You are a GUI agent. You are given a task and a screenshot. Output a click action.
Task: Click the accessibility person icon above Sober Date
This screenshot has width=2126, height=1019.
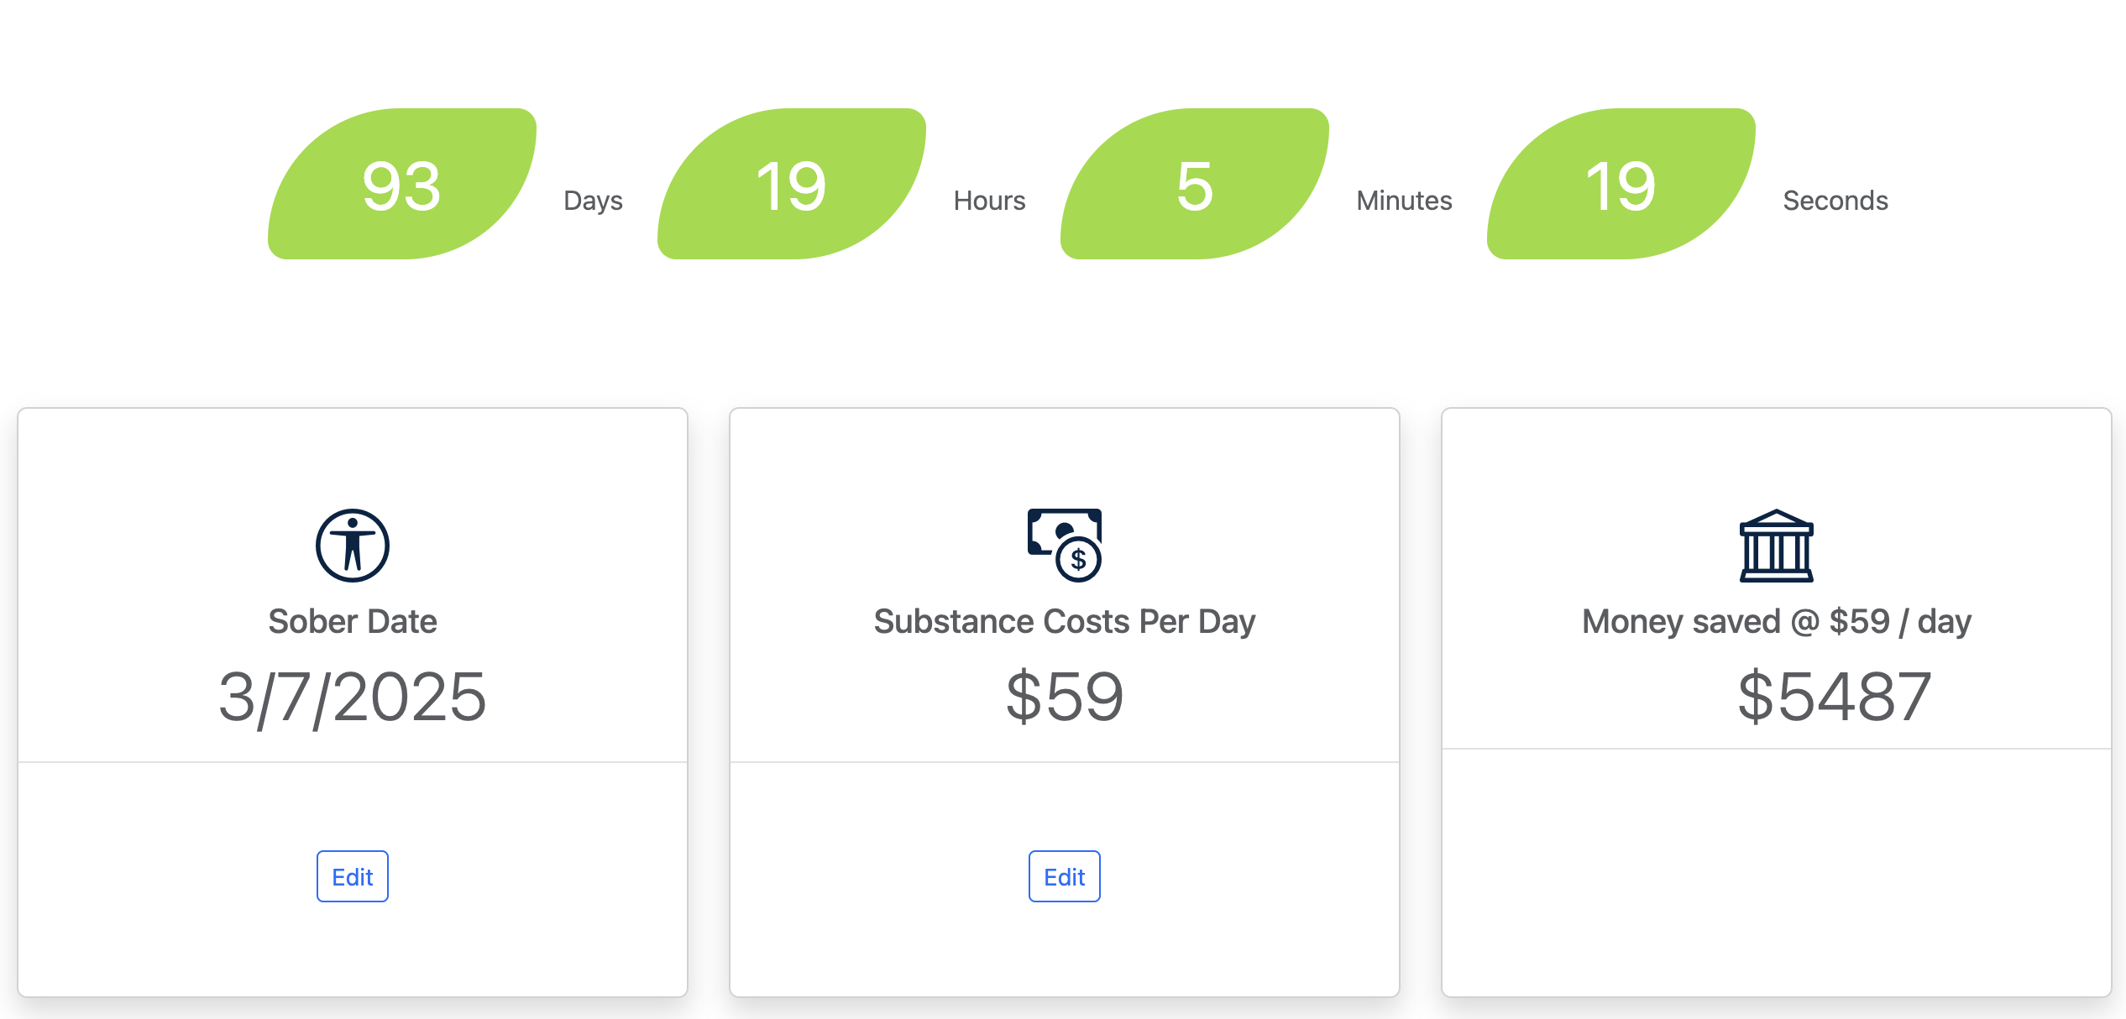[x=353, y=546]
